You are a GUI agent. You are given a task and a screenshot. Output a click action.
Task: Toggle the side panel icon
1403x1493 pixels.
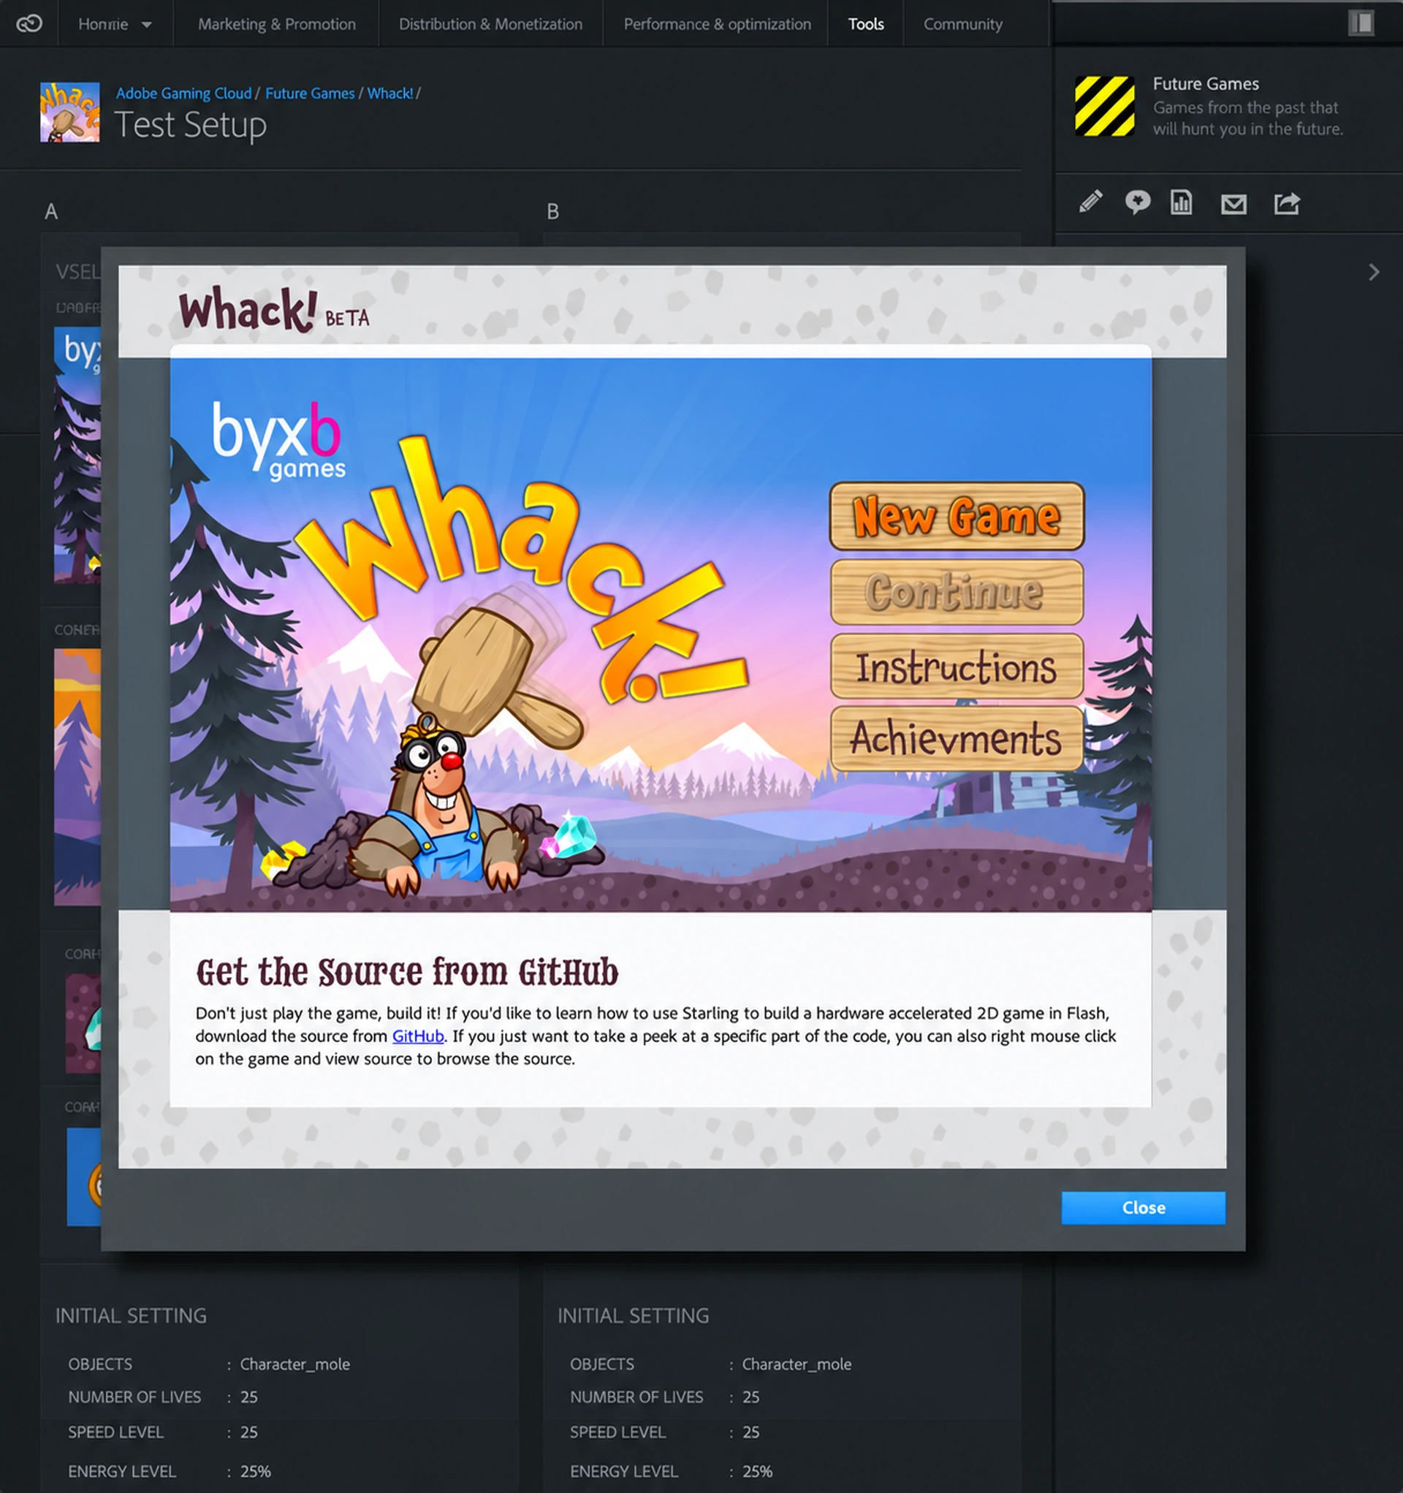(1361, 23)
